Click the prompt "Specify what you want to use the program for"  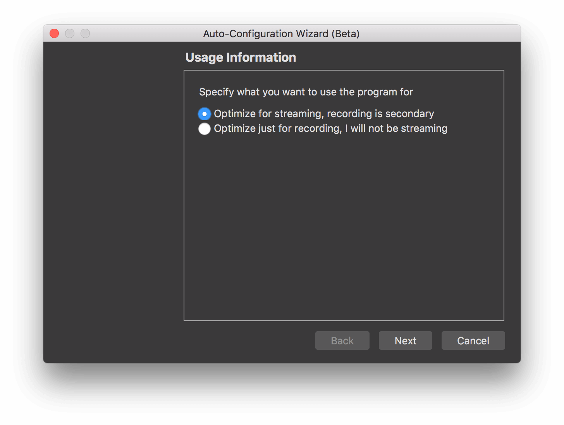pyautogui.click(x=306, y=92)
